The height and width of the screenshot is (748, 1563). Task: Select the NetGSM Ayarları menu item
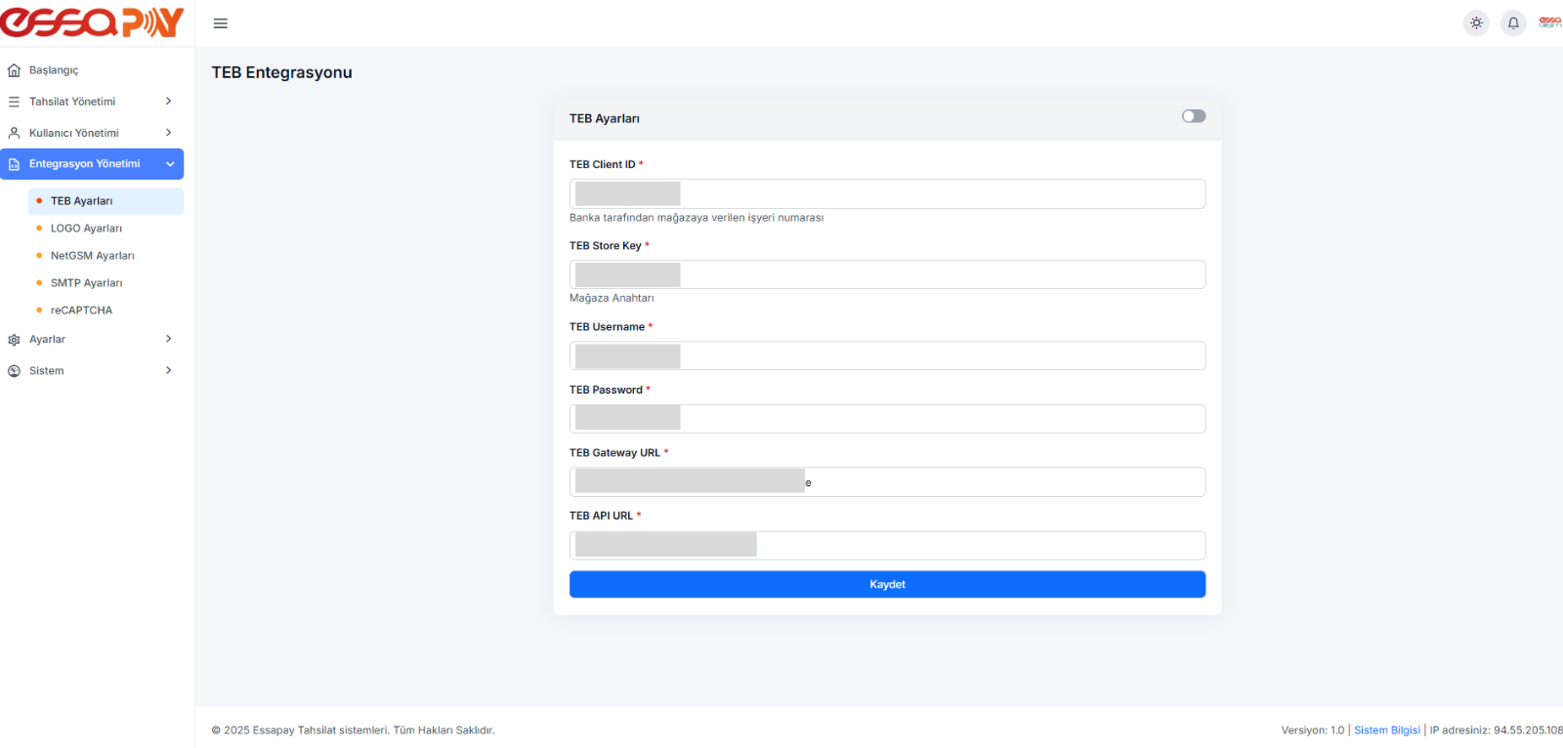tap(92, 256)
